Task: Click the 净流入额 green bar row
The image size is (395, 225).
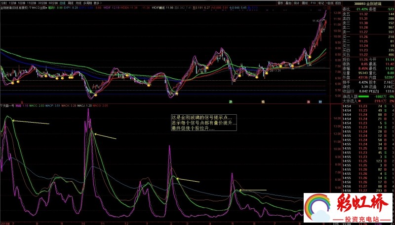Action: tap(368, 96)
